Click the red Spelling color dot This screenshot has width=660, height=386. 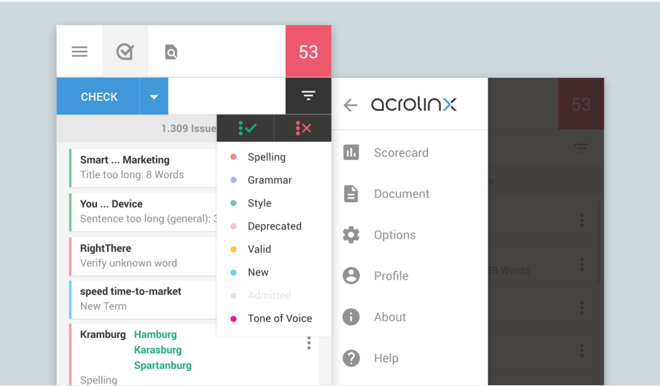(x=233, y=157)
